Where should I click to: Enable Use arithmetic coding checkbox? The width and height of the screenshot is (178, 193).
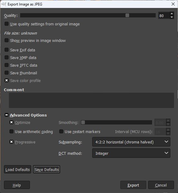click(x=11, y=131)
